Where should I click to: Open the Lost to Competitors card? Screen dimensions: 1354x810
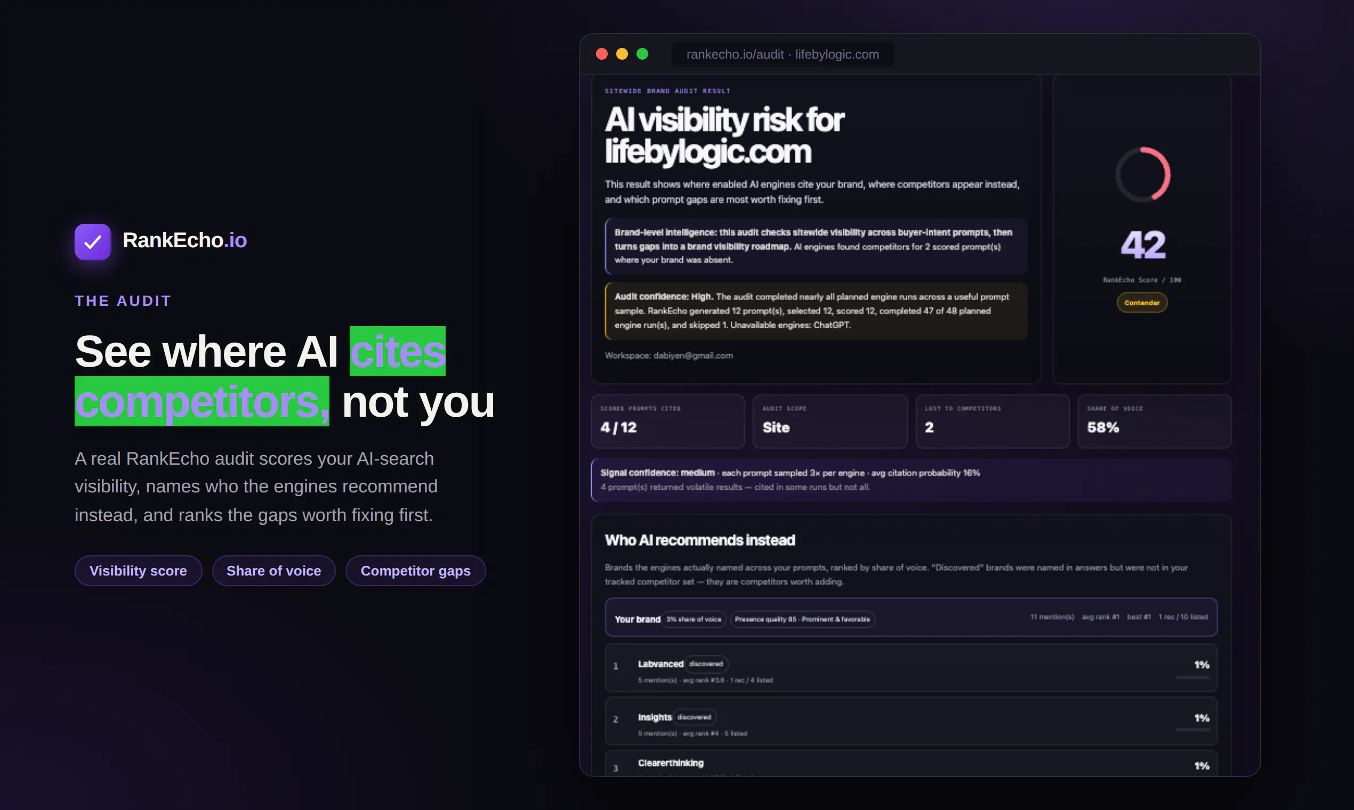tap(992, 421)
